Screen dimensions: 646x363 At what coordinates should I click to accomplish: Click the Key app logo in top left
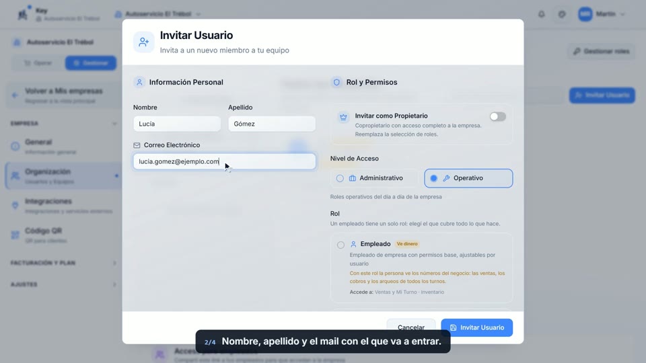[x=23, y=14]
